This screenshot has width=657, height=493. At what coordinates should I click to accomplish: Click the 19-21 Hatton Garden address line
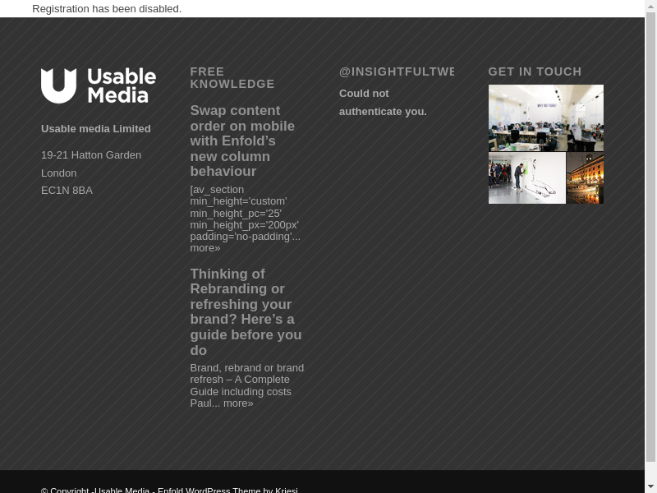pyautogui.click(x=91, y=155)
